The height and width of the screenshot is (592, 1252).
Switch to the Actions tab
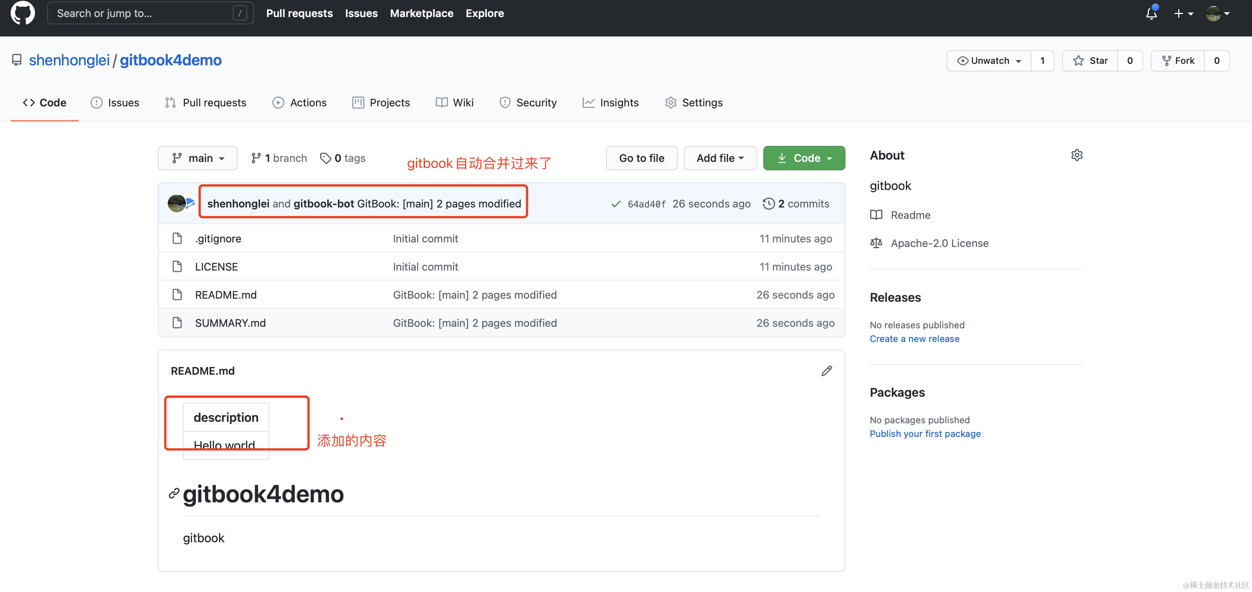tap(299, 103)
